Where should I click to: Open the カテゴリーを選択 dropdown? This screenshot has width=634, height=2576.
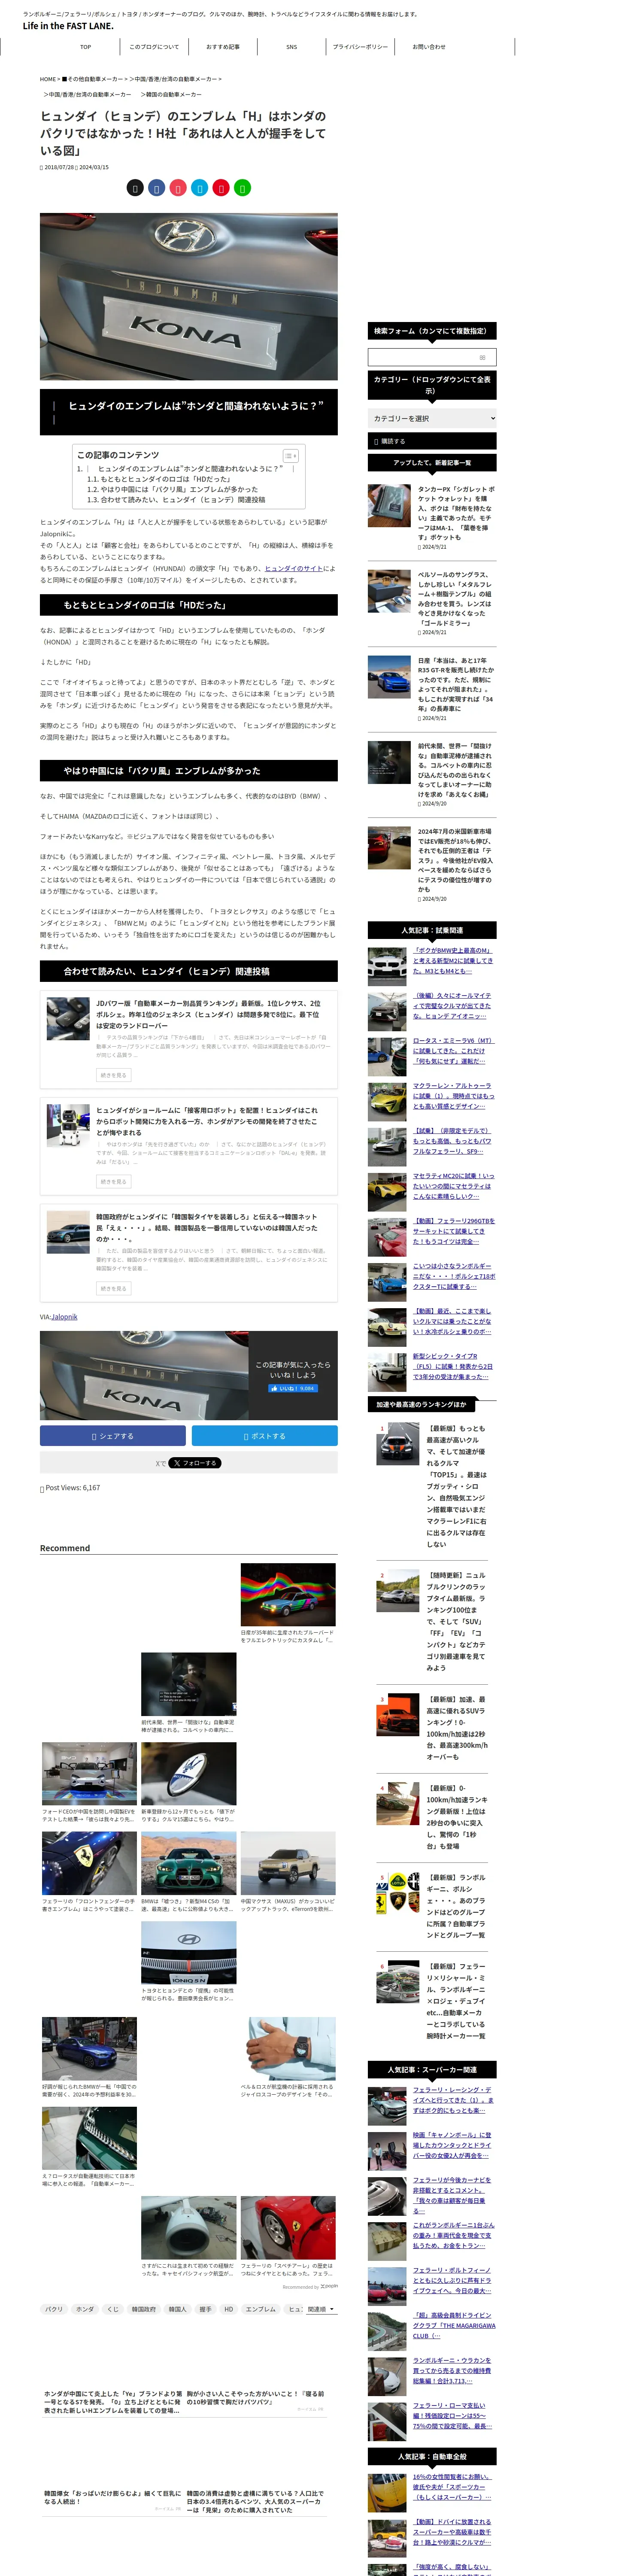point(432,418)
